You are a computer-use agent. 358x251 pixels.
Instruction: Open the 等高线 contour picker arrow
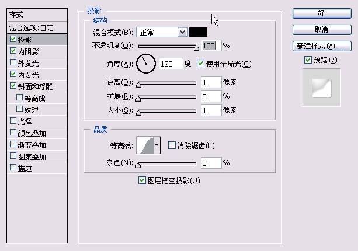157,145
